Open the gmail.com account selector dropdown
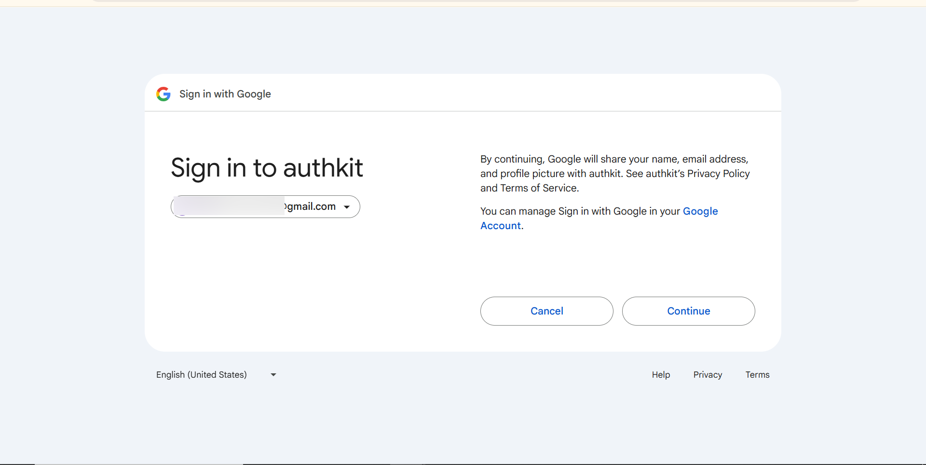This screenshot has width=926, height=465. click(x=265, y=206)
